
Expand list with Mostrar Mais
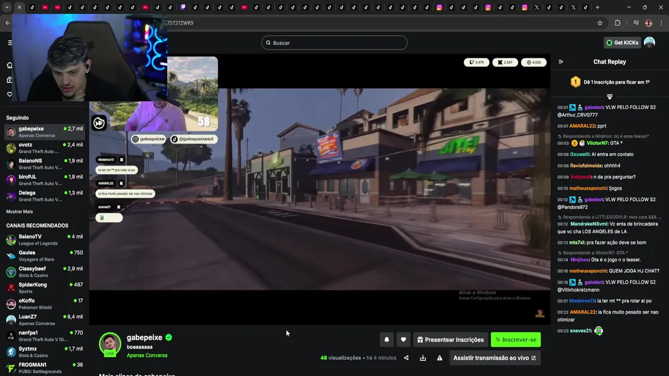click(19, 211)
